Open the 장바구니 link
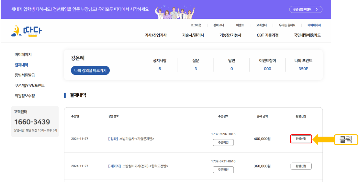Image resolution: width=359 pixels, height=183 pixels. point(219,25)
